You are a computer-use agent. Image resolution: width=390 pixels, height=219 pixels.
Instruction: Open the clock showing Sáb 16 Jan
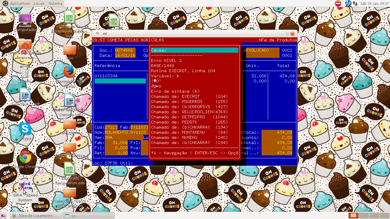(374, 3)
